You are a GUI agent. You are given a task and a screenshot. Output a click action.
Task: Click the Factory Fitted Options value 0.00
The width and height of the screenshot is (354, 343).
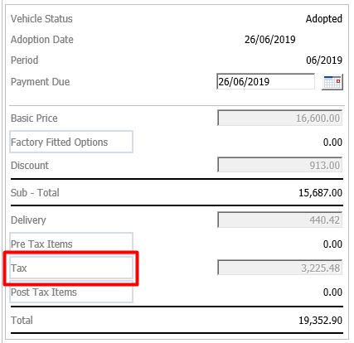332,142
